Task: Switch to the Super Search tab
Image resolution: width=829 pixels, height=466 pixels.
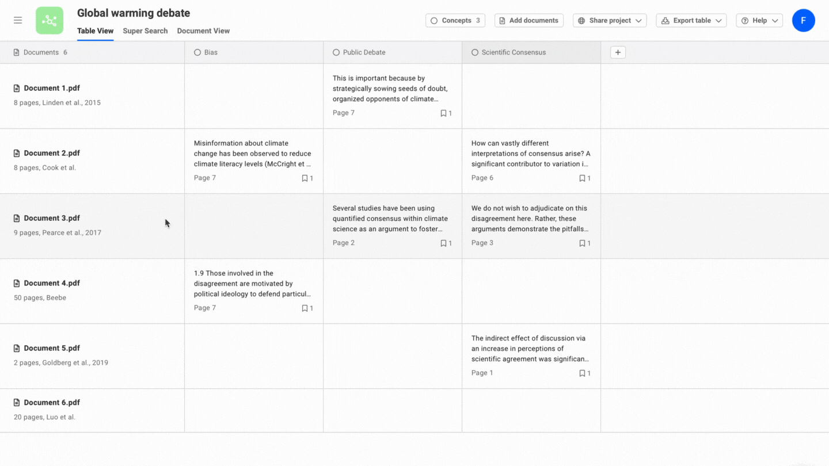Action: click(x=145, y=31)
